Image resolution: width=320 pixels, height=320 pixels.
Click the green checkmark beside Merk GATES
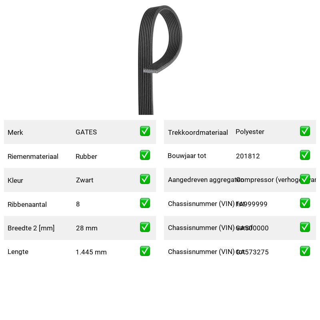click(145, 131)
